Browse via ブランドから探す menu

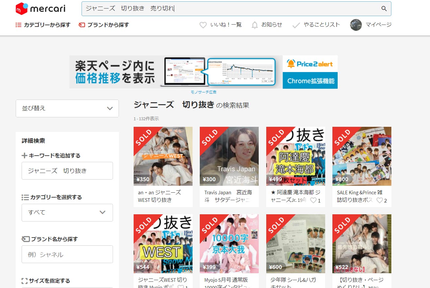(104, 25)
